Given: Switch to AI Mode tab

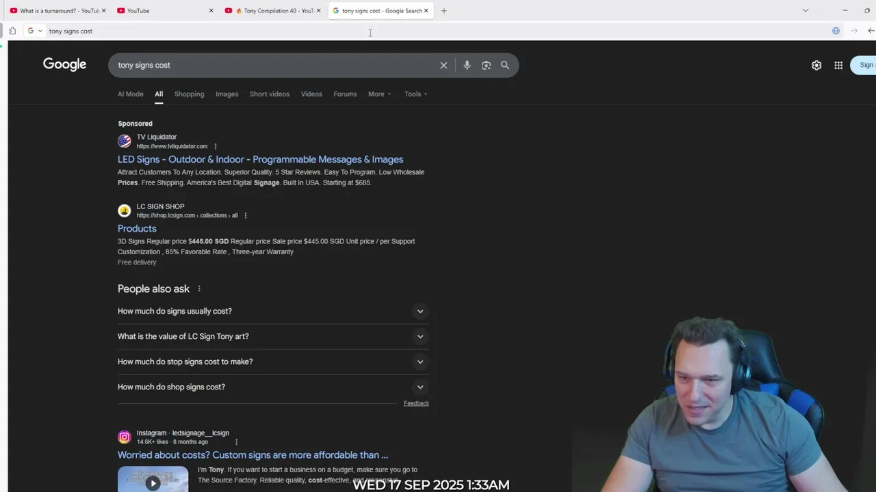Looking at the screenshot, I should (131, 94).
